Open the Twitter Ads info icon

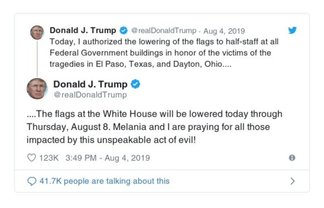click(292, 158)
